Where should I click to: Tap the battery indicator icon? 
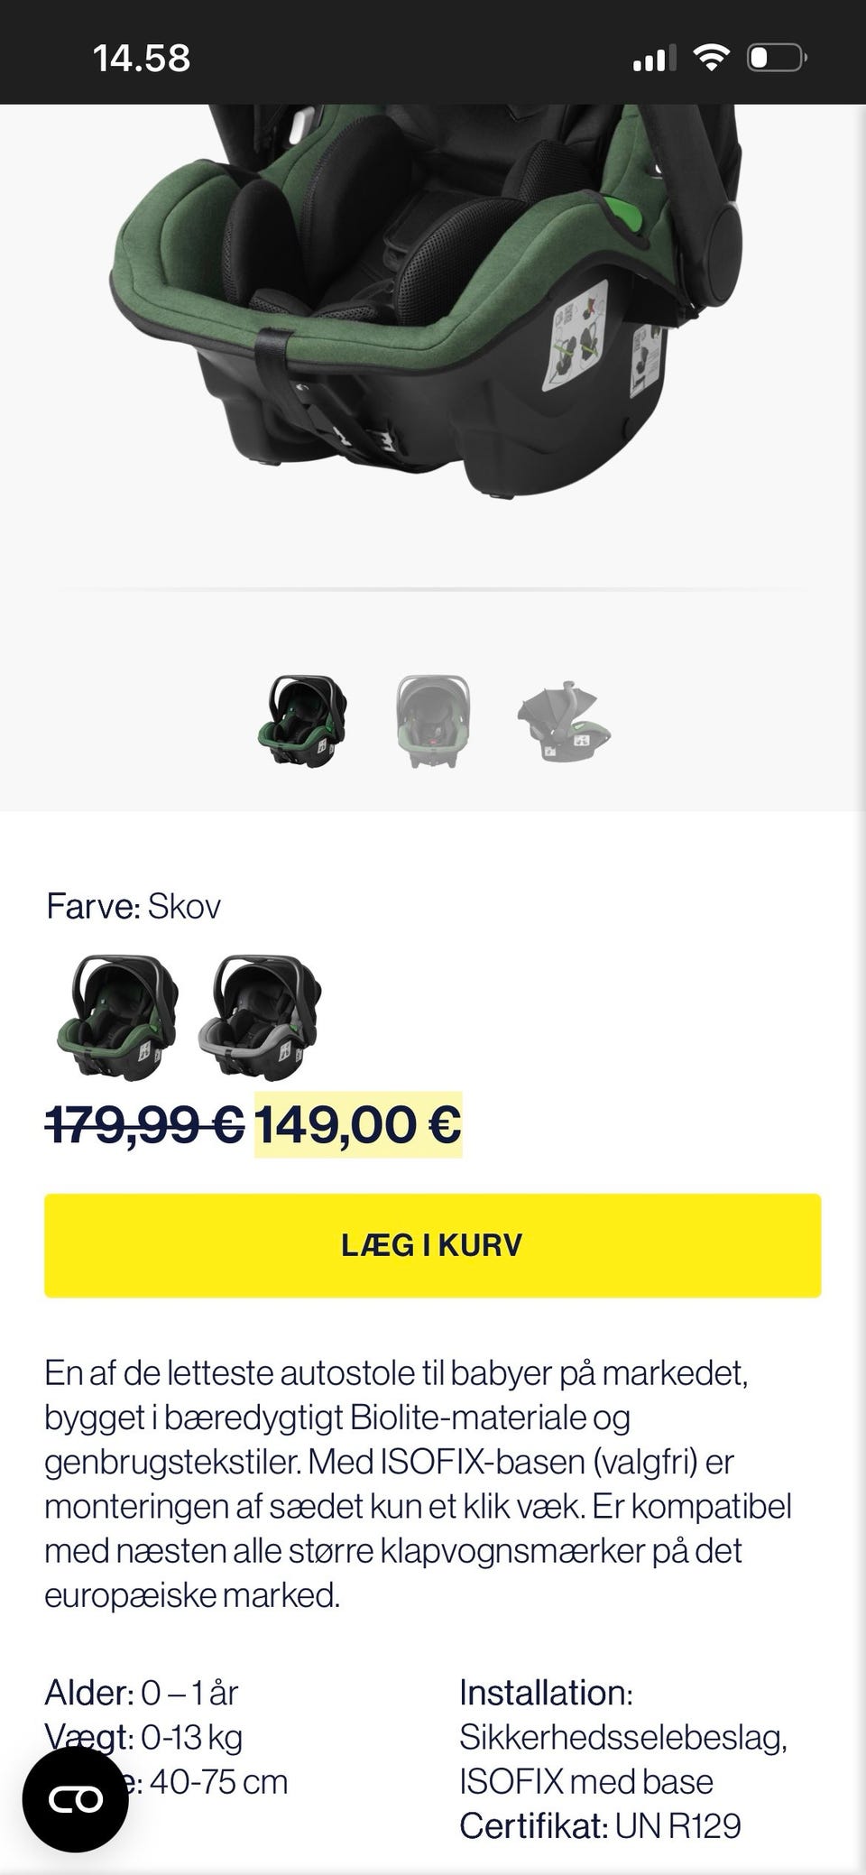[776, 59]
